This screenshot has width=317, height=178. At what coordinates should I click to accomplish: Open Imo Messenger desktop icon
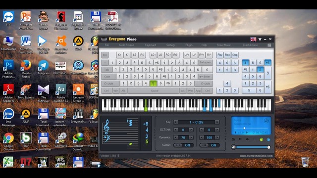(x=8, y=117)
